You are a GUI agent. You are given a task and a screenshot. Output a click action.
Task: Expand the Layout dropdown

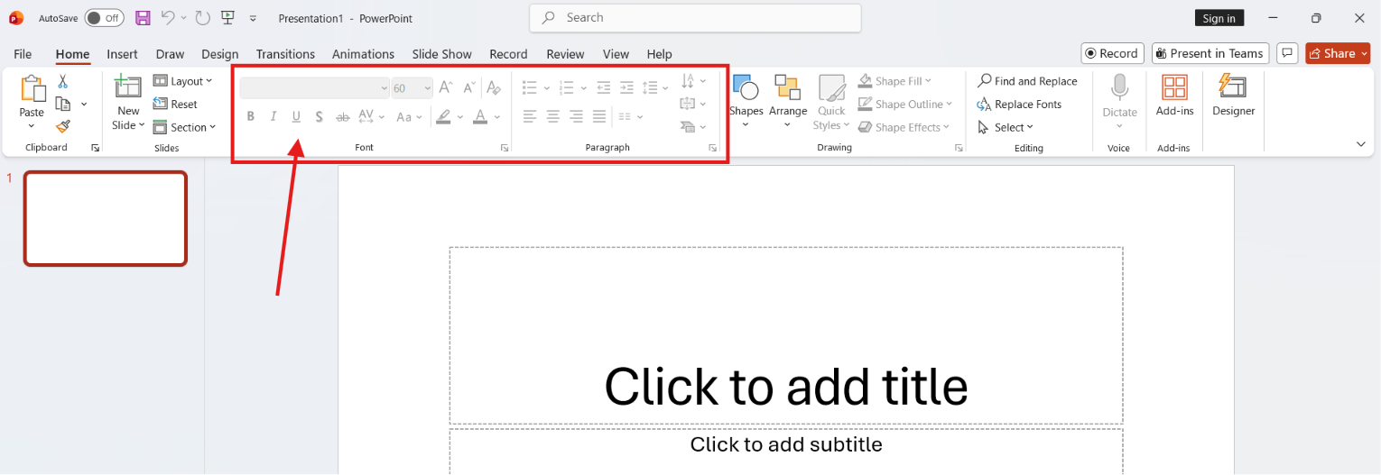click(183, 81)
